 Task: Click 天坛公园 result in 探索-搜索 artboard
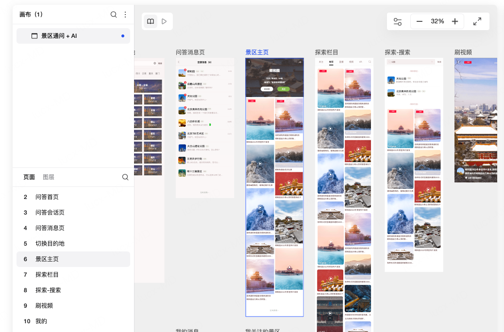[x=414, y=80]
